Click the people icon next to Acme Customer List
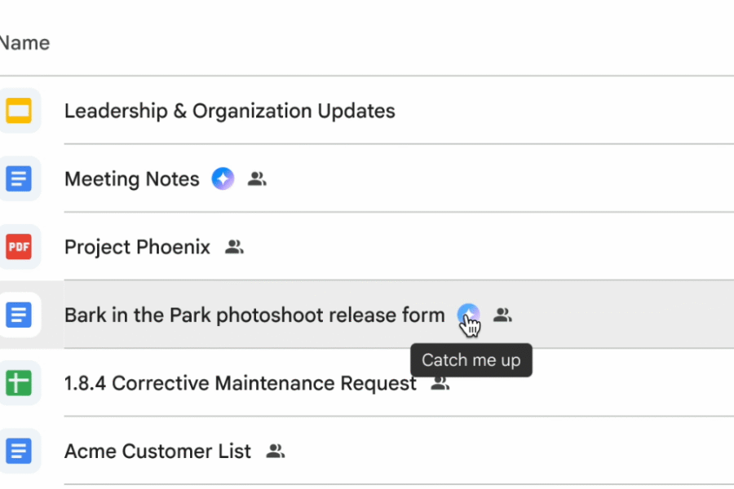 [x=276, y=451]
